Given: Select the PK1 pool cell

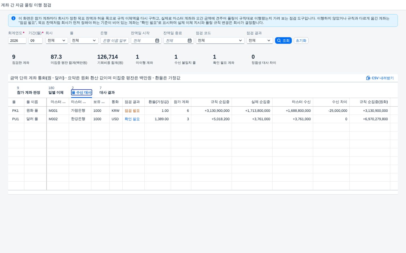Looking at the screenshot, I should (x=16, y=111).
